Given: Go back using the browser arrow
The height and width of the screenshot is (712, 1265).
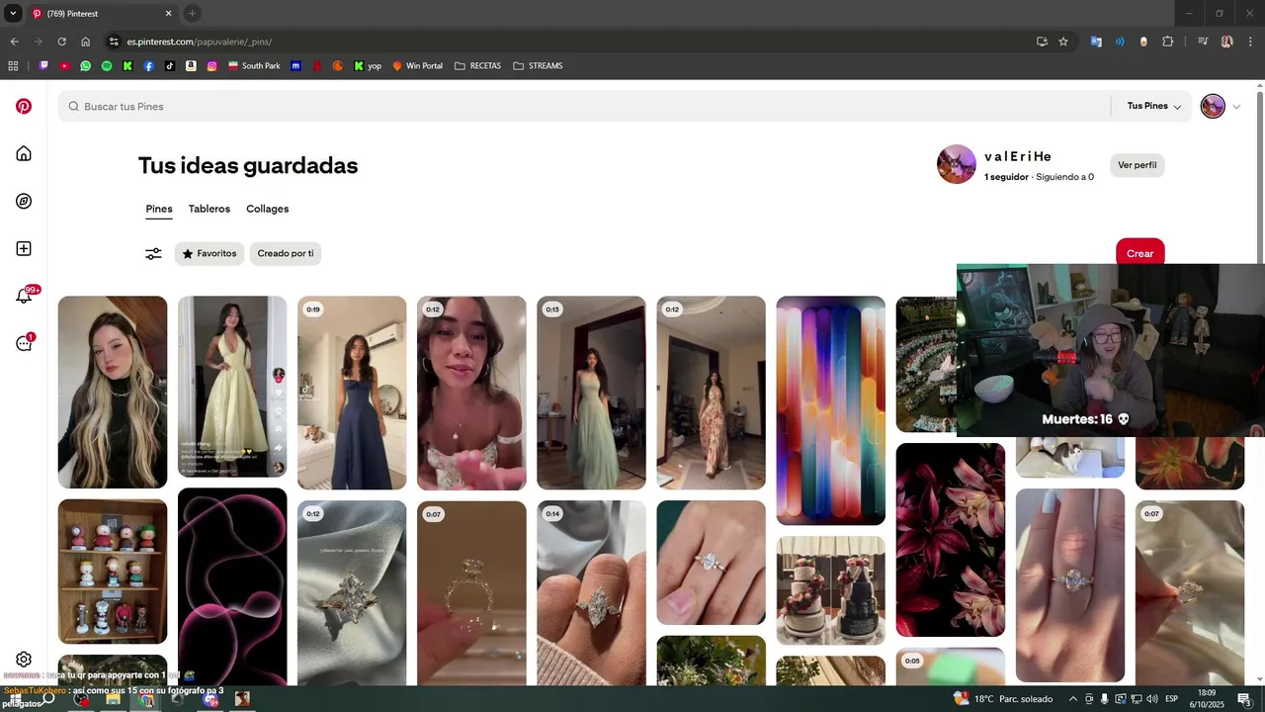Looking at the screenshot, I should pos(14,42).
